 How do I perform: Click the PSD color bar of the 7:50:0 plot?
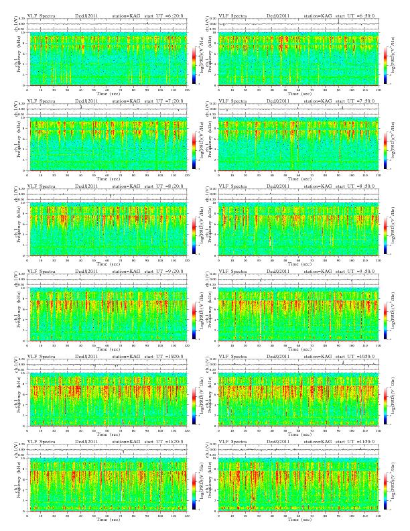pos(385,150)
